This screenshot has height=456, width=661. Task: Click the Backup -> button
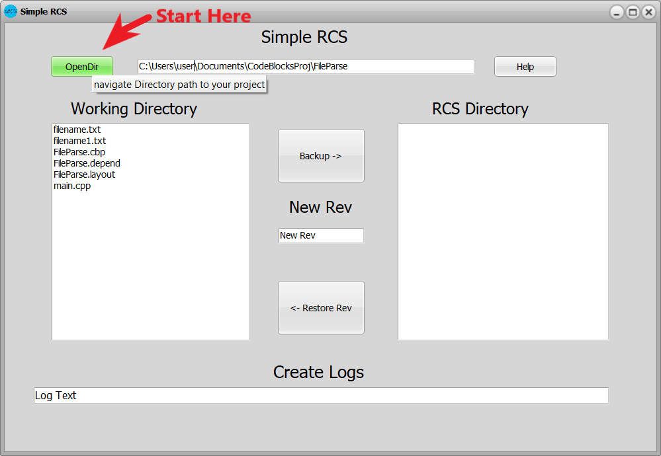click(321, 156)
